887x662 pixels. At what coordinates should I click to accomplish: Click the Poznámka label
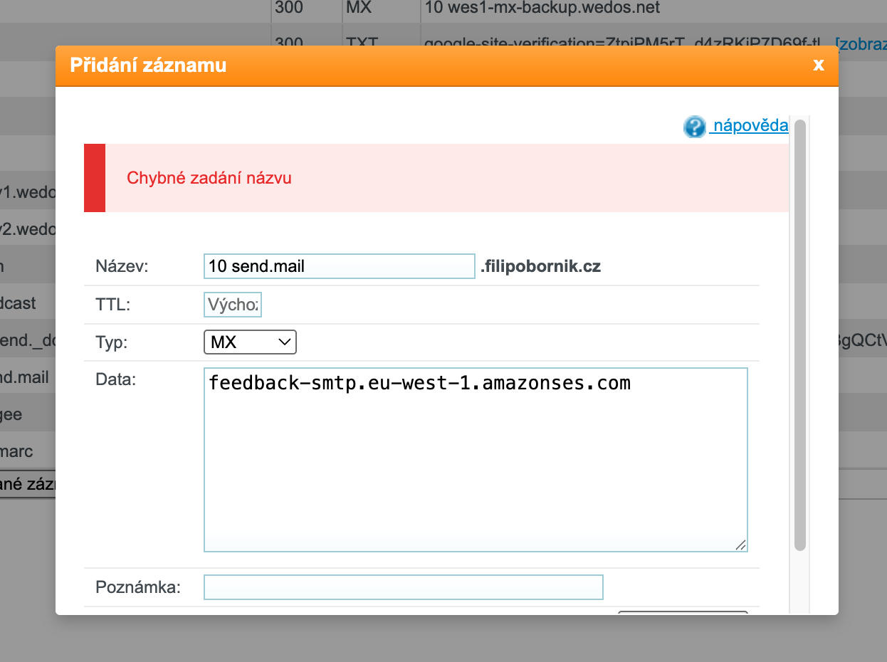tap(137, 587)
